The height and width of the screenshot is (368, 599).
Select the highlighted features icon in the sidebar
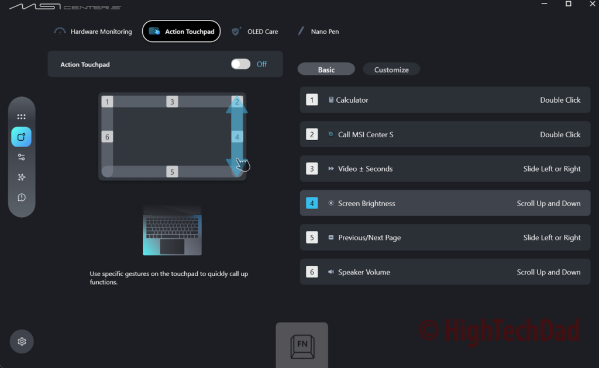pos(22,137)
